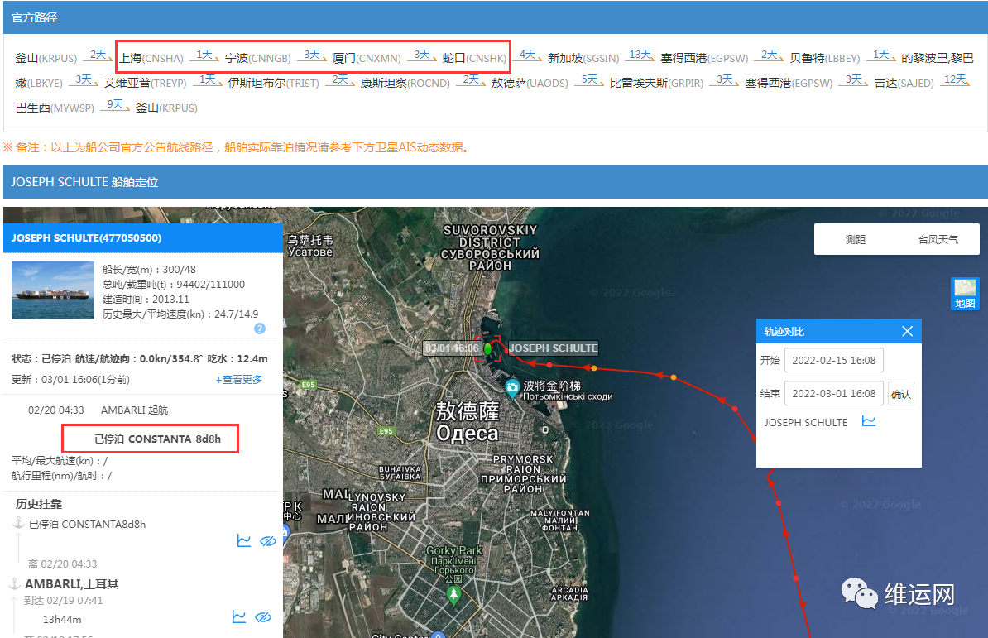Click the Potemkin Stairs camera marker
Viewport: 988px width, 638px height.
[x=512, y=388]
